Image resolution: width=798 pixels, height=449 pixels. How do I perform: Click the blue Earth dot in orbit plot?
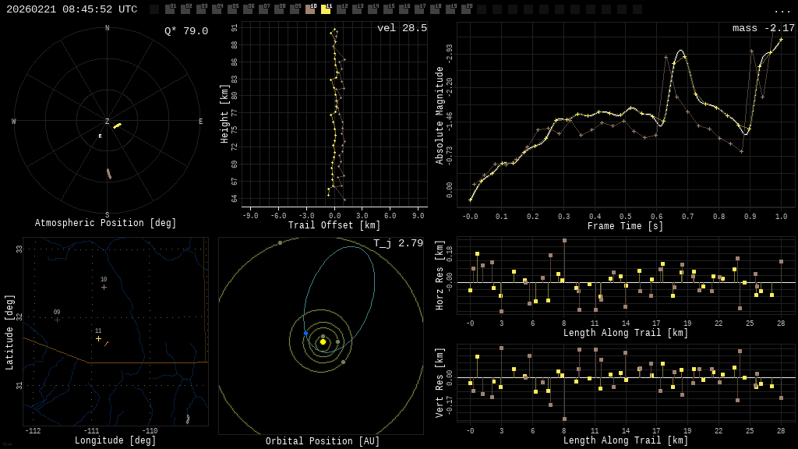(305, 334)
